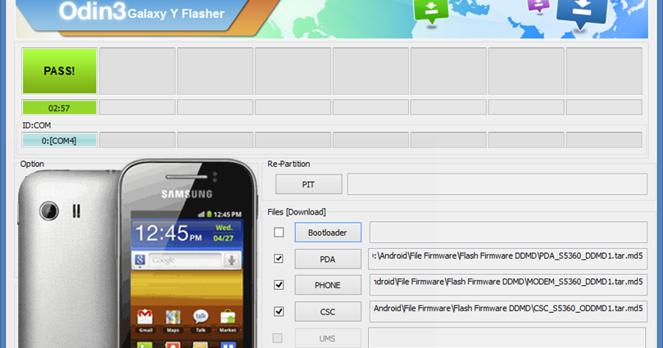Viewport: 663px width, 348px height.
Task: Click the MODEM_S5360_DDMD1.tar.md5 path field
Action: [508, 285]
